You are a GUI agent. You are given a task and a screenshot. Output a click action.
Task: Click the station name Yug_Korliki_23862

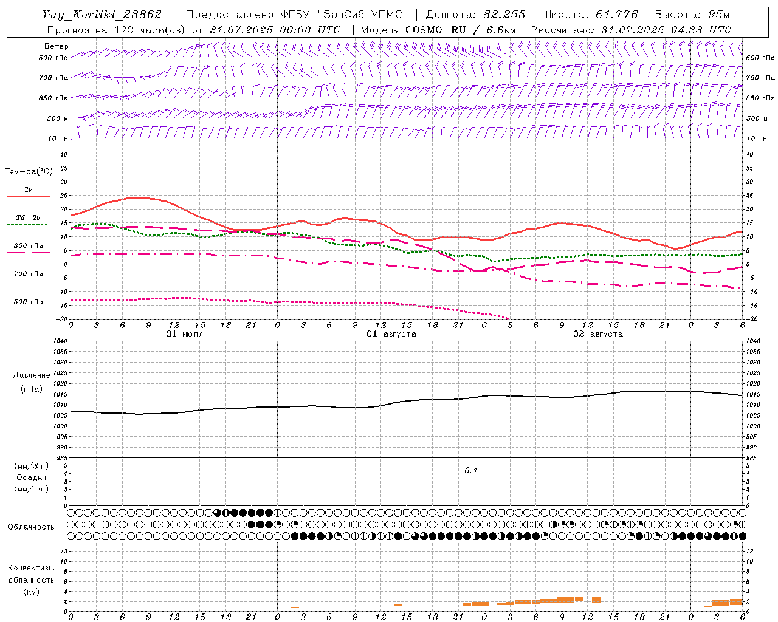[x=102, y=15]
